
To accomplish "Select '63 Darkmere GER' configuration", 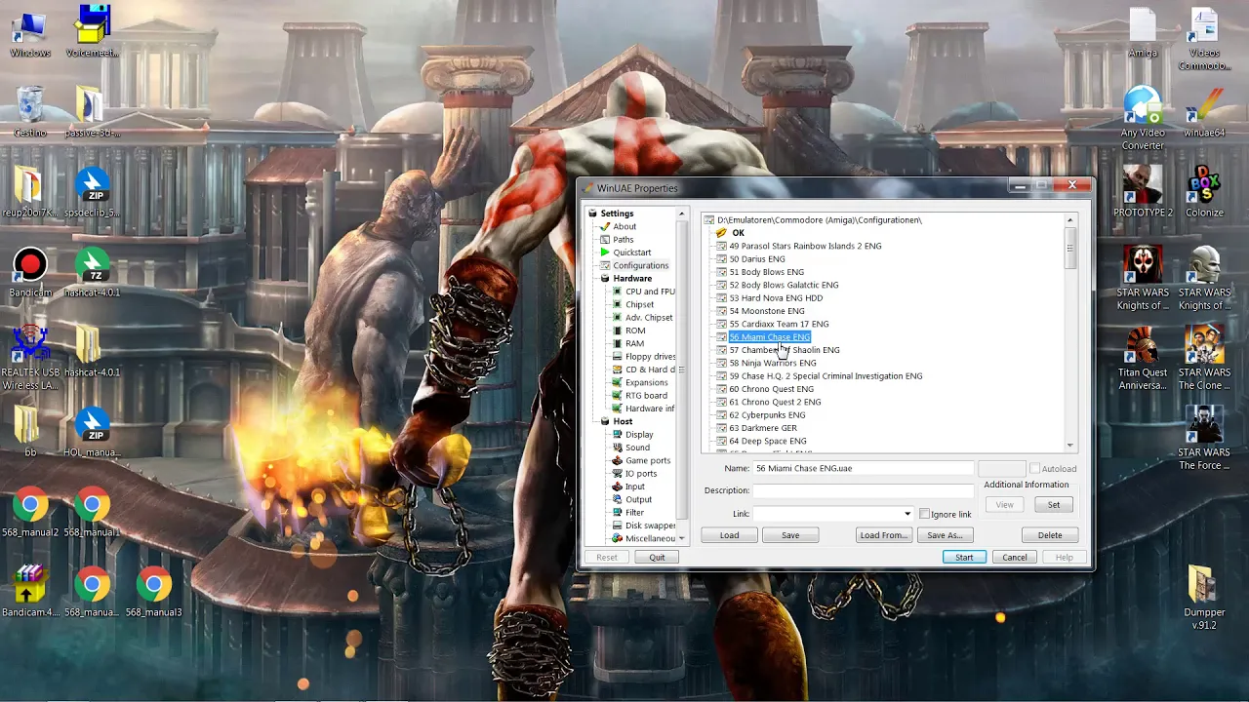I will click(x=763, y=428).
